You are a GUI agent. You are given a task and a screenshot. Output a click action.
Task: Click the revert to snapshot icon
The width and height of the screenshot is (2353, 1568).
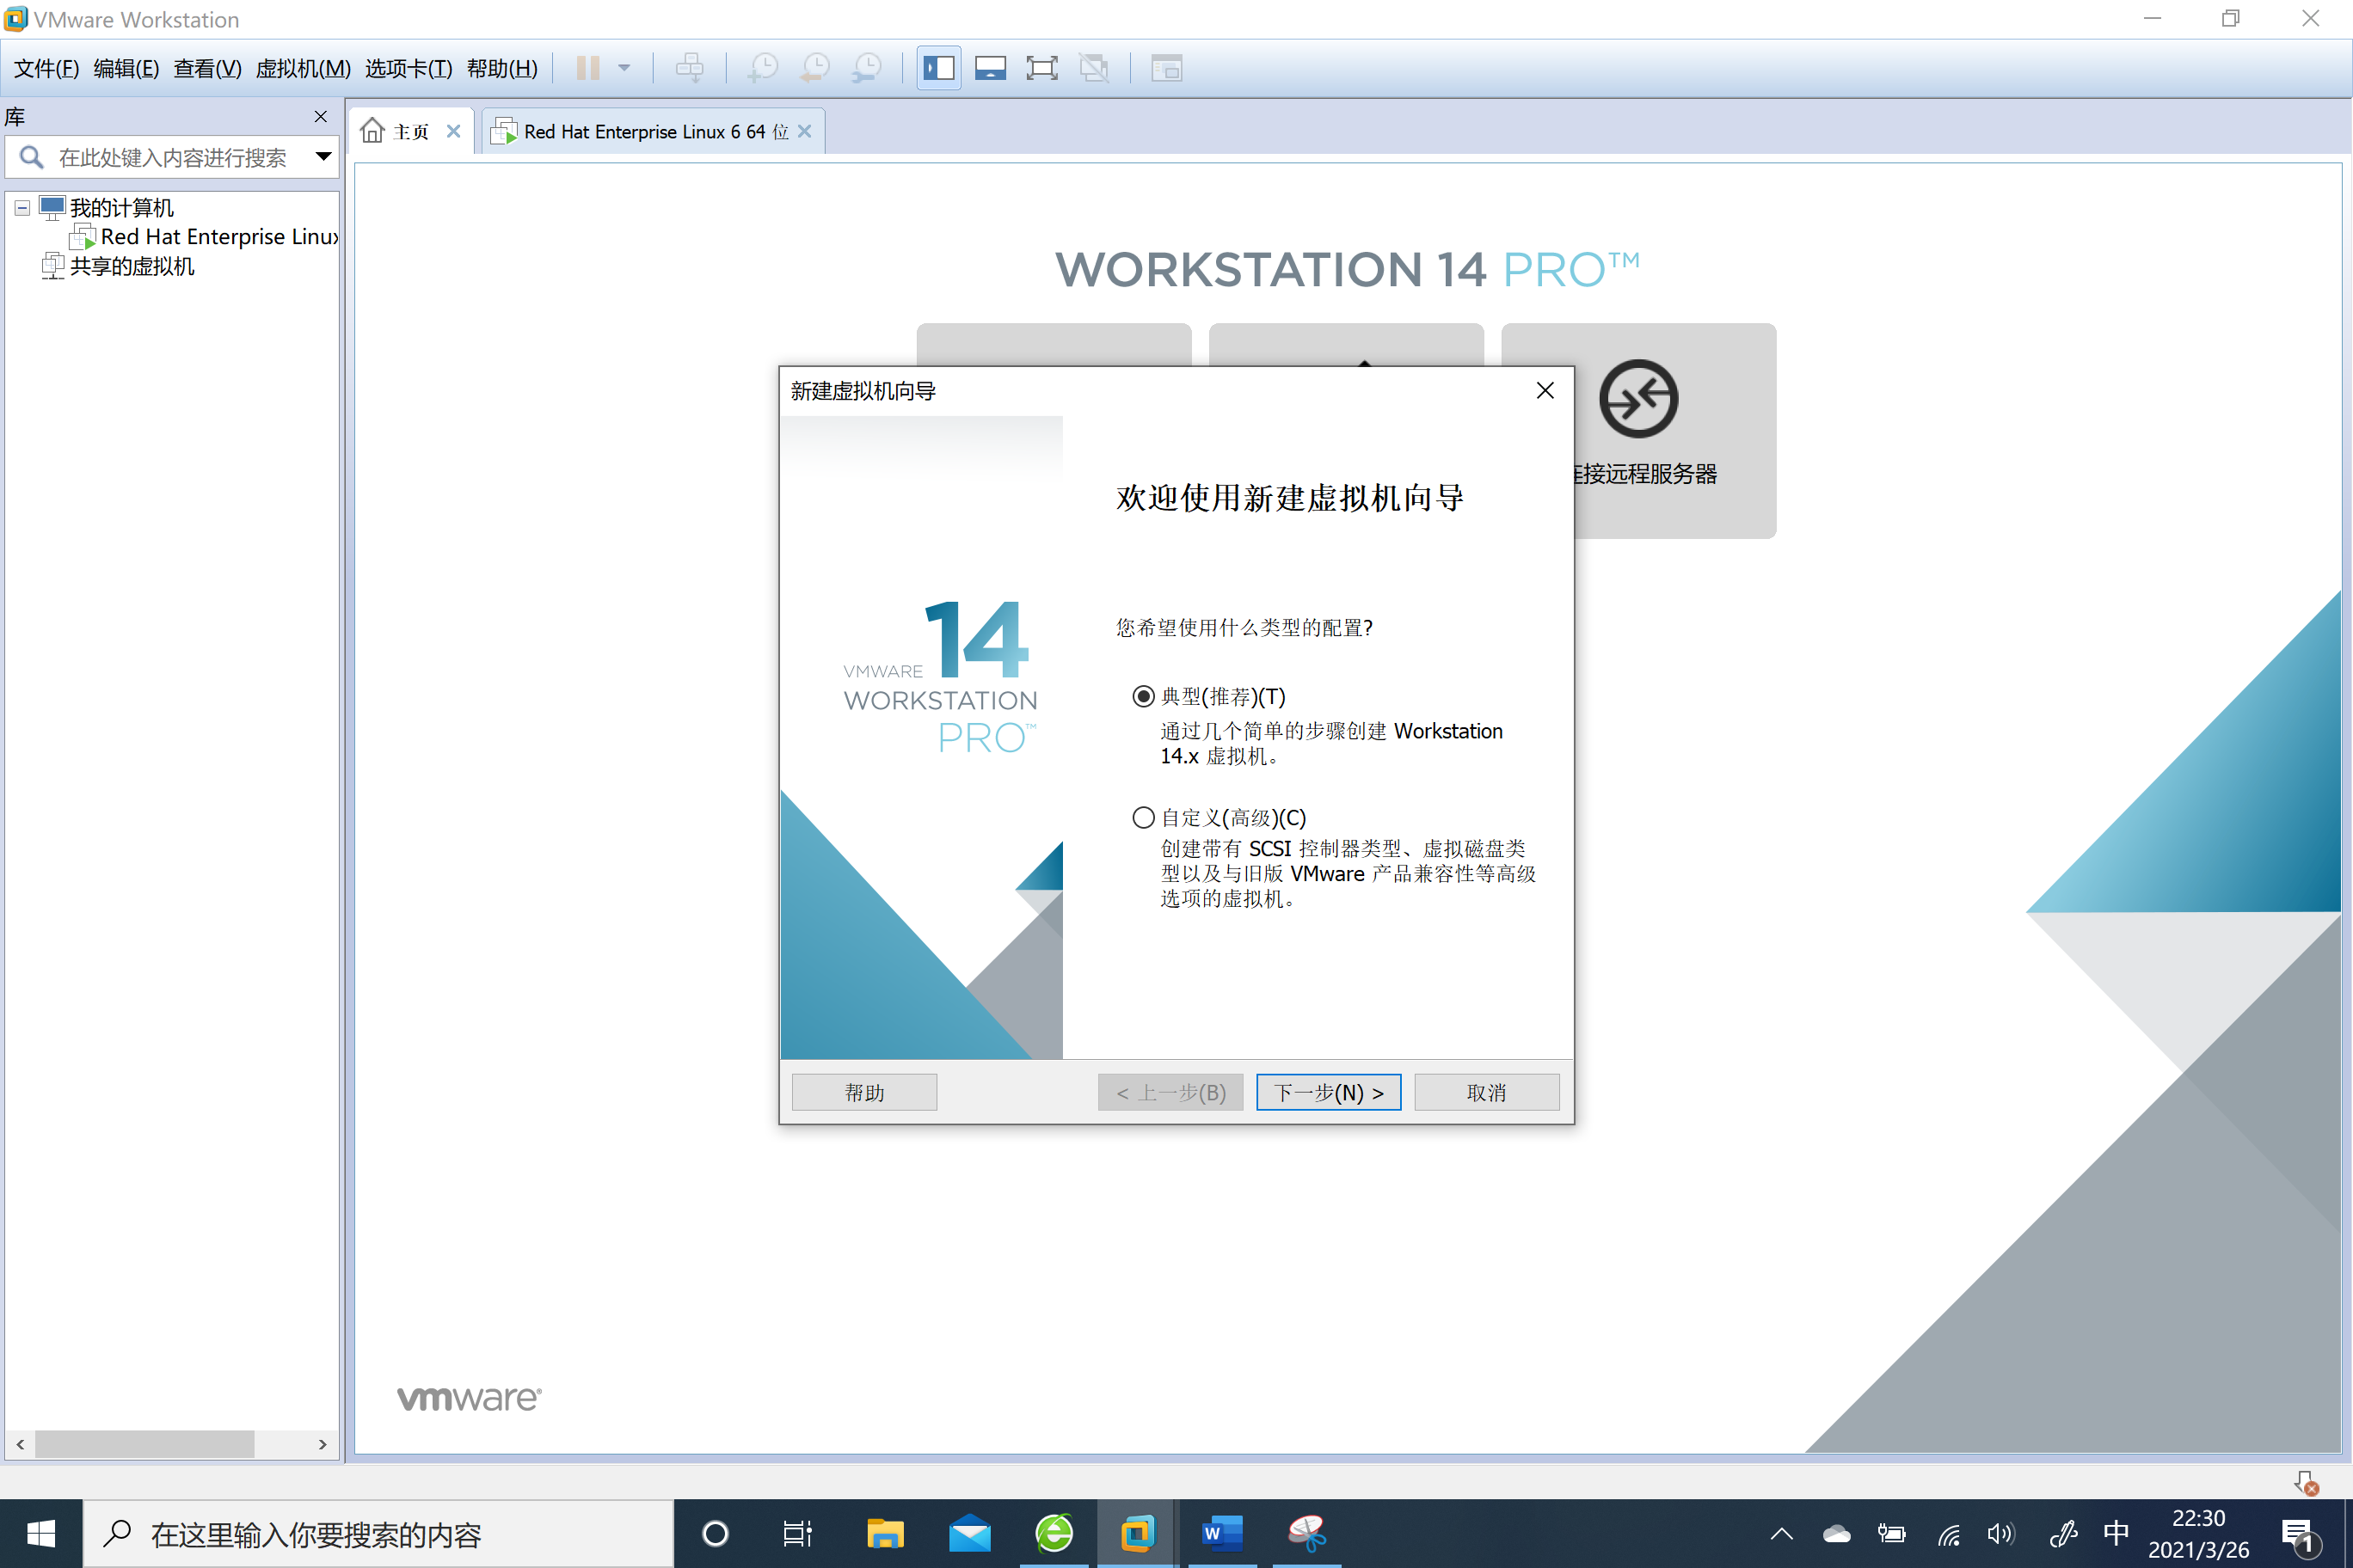(x=814, y=68)
